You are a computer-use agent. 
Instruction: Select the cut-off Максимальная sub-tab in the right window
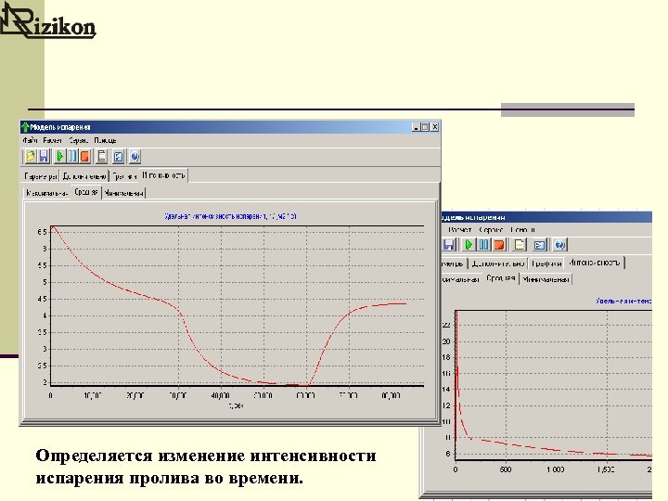tap(460, 279)
